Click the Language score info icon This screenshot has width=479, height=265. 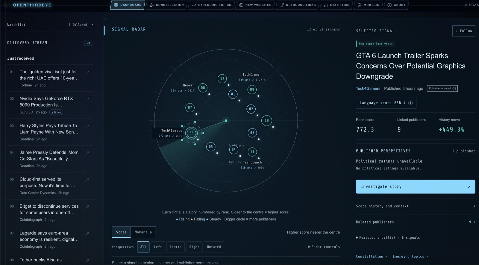410,103
